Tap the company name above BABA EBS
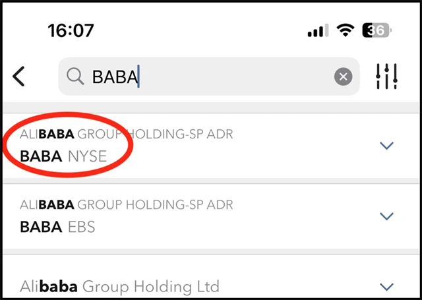The width and height of the screenshot is (422, 300). click(127, 206)
